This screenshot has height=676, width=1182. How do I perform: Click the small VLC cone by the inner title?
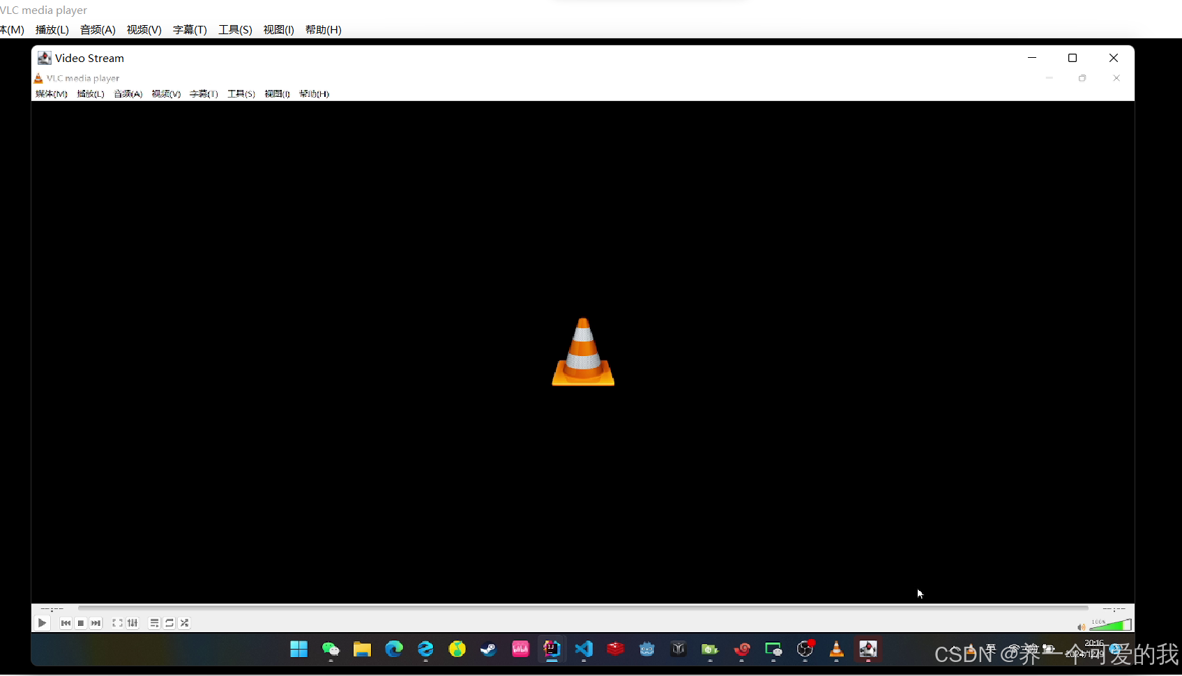[38, 78]
